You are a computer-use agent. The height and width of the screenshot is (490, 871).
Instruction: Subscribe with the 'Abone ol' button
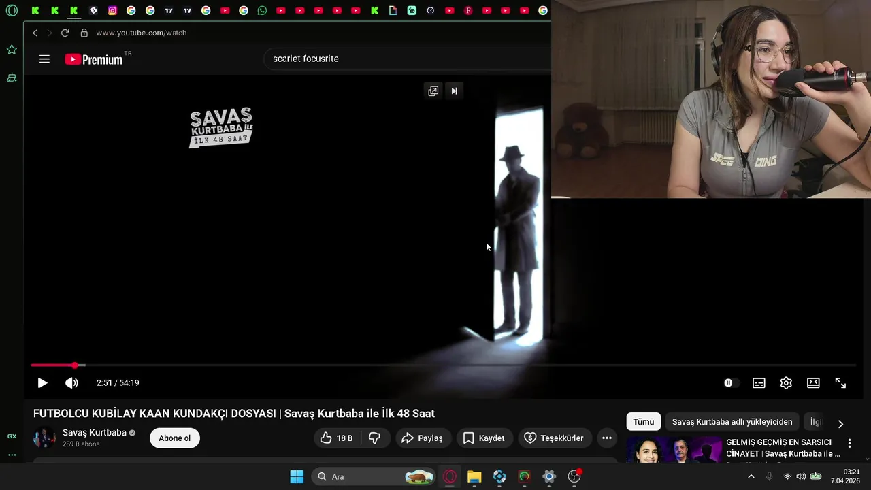pos(175,438)
